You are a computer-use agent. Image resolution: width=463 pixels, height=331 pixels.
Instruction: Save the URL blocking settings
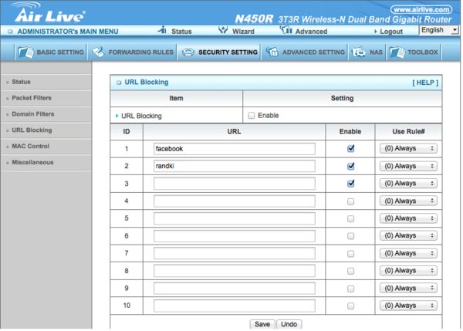[x=262, y=324]
